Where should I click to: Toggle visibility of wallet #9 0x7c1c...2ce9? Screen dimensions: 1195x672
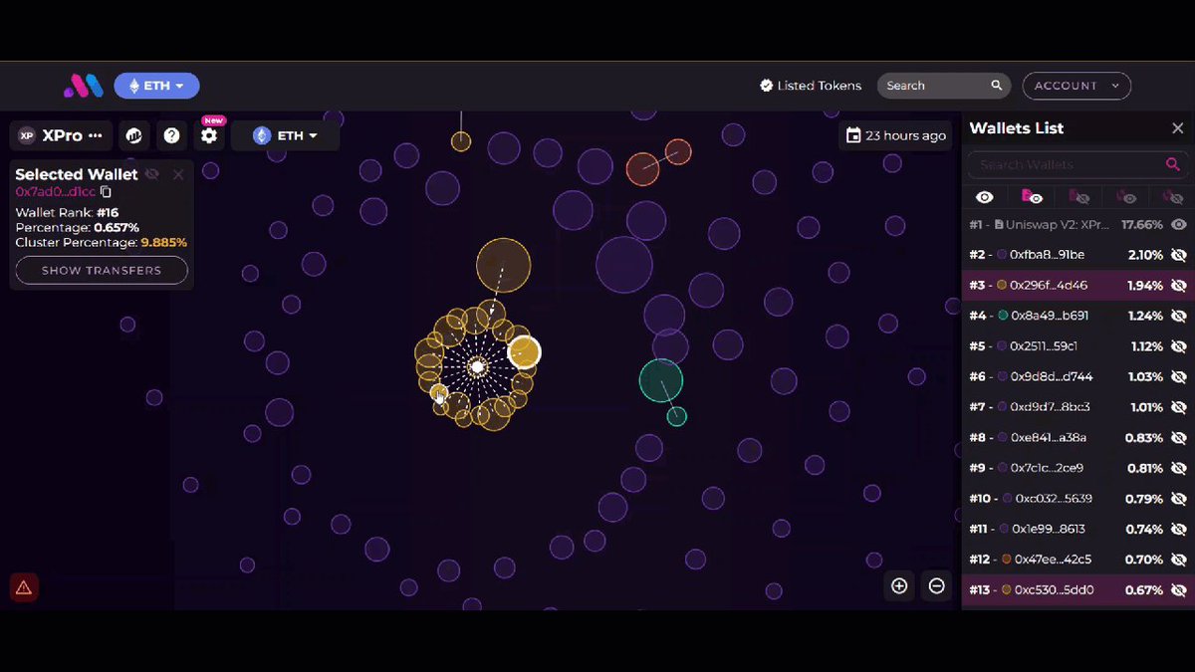coord(1179,468)
